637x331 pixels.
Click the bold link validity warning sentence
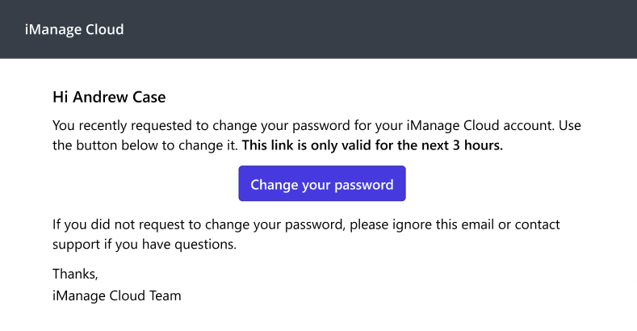(x=372, y=146)
